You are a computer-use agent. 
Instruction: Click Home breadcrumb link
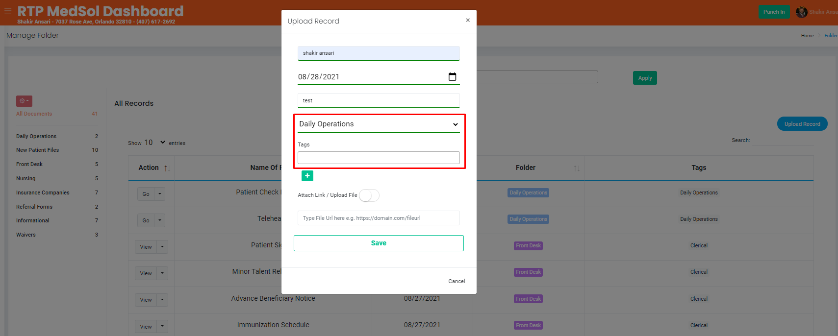tap(807, 36)
